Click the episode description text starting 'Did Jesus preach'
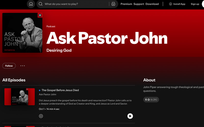Screen dimensions: 204x127 (x=85, y=102)
